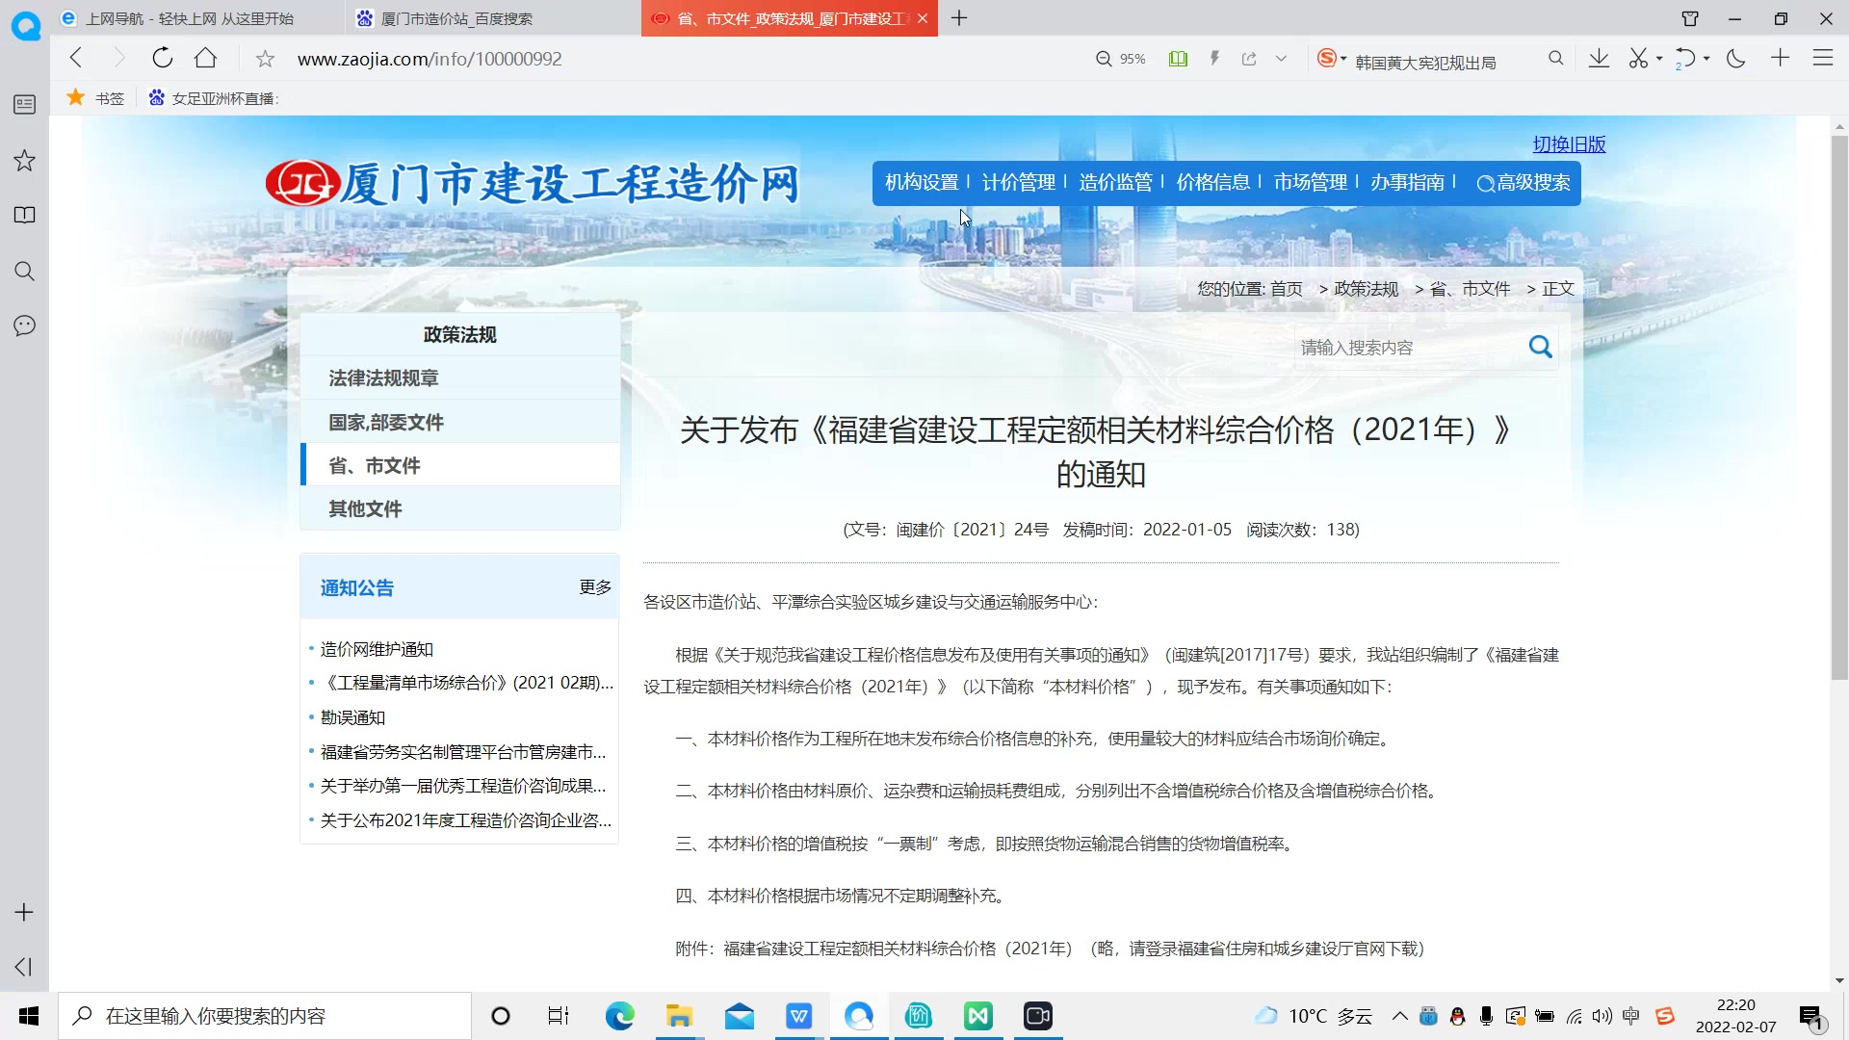Reload the current page
This screenshot has height=1040, width=1849.
[162, 58]
